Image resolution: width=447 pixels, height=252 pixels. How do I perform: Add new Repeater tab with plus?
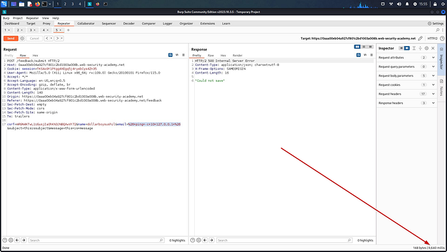coord(68,30)
